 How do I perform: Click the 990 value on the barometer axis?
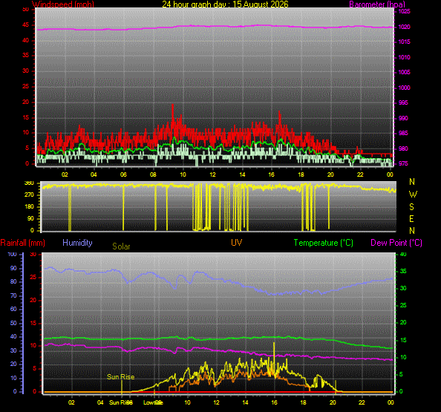tap(403, 118)
